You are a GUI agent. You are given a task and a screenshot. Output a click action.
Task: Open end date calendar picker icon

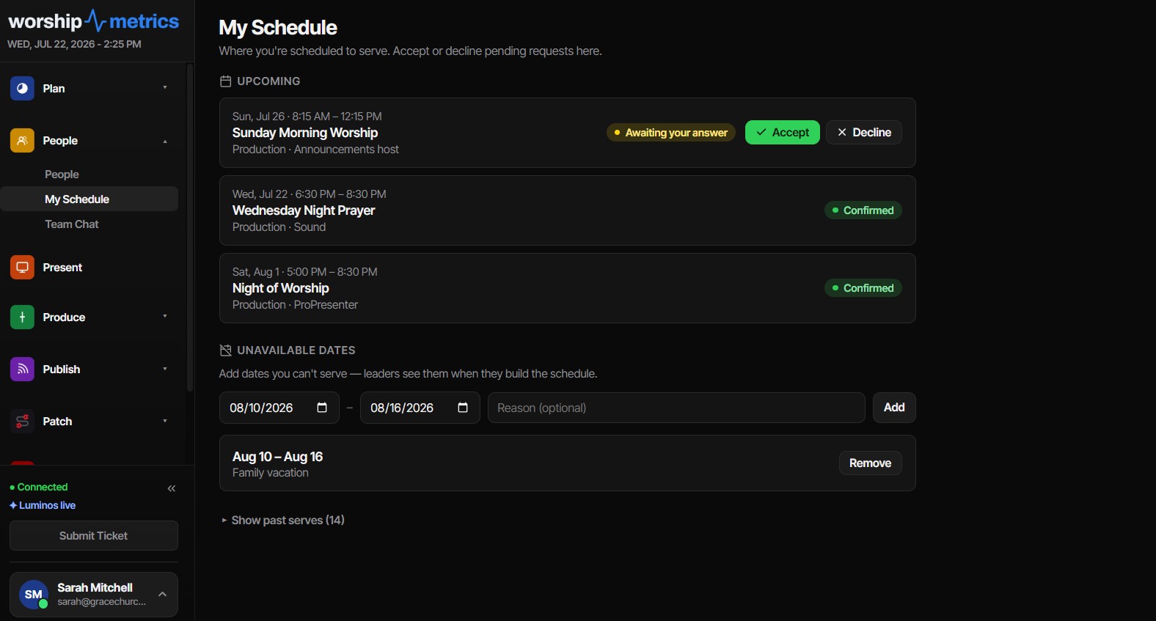tap(463, 408)
